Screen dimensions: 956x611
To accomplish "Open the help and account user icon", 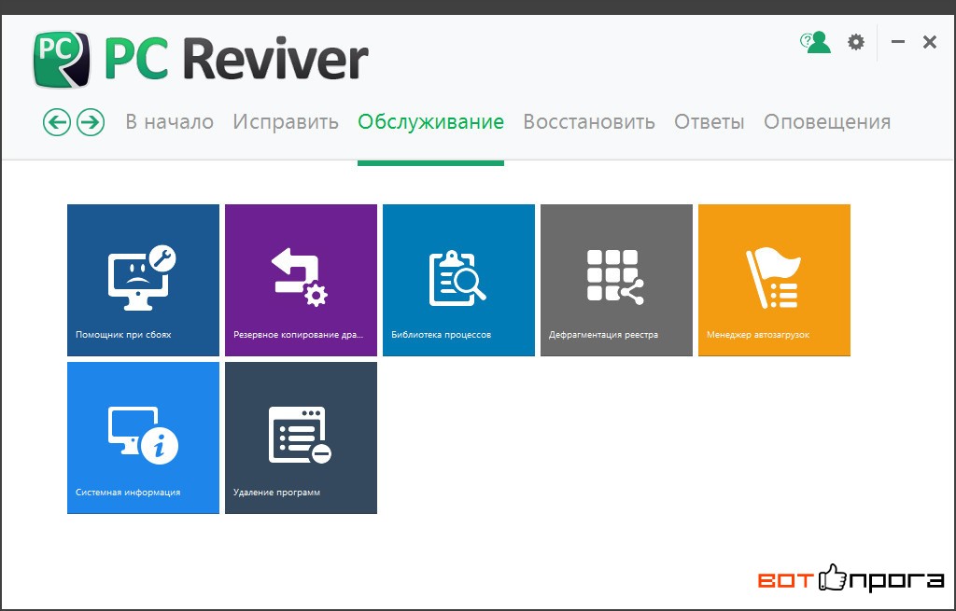I will pyautogui.click(x=815, y=42).
